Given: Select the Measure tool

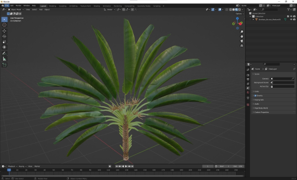Looking at the screenshot, I should pos(4,59).
